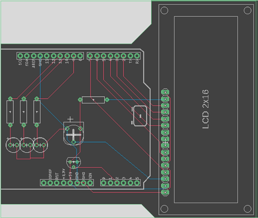Select the LCD bottom-right mounting hole

coord(247,209)
